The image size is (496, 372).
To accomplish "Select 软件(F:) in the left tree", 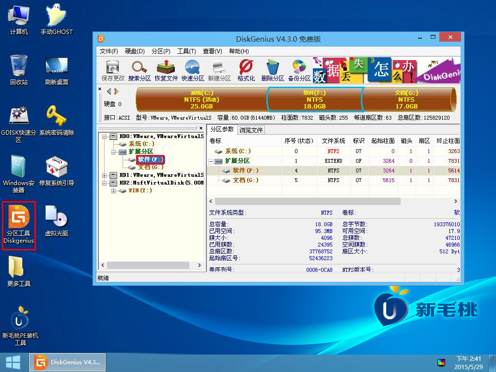I will 150,159.
